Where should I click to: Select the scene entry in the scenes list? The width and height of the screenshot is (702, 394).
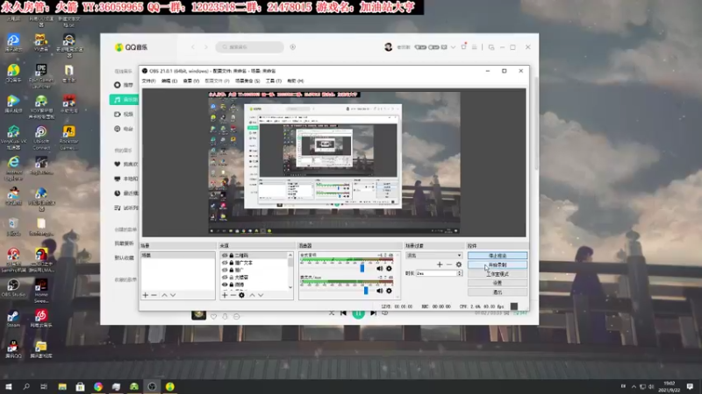tap(178, 256)
